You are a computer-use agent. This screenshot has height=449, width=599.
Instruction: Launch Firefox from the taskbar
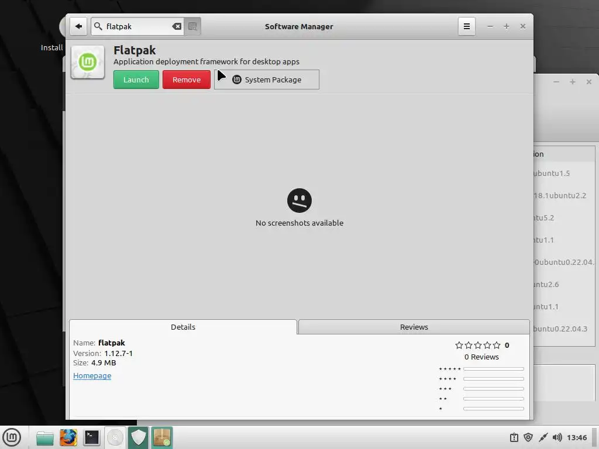68,437
